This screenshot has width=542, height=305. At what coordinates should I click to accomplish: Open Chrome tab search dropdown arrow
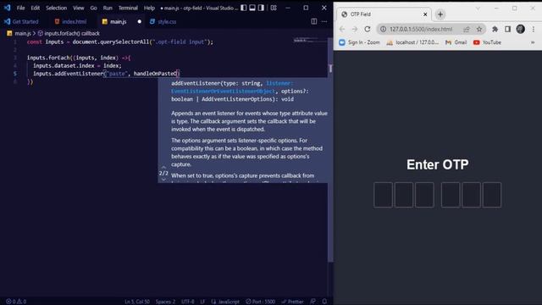click(478, 8)
